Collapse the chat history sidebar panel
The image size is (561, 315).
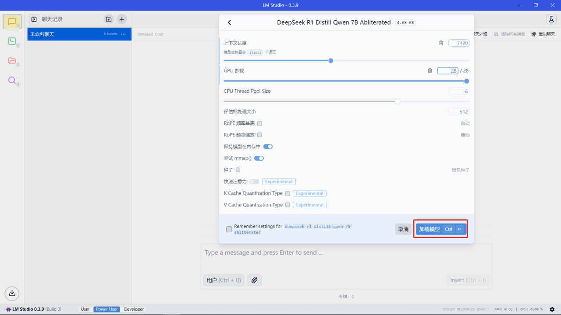click(x=34, y=19)
